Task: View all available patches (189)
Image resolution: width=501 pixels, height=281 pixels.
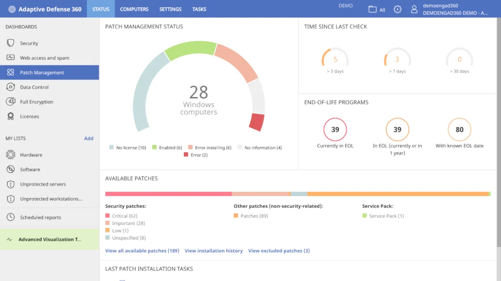Action: click(x=142, y=251)
